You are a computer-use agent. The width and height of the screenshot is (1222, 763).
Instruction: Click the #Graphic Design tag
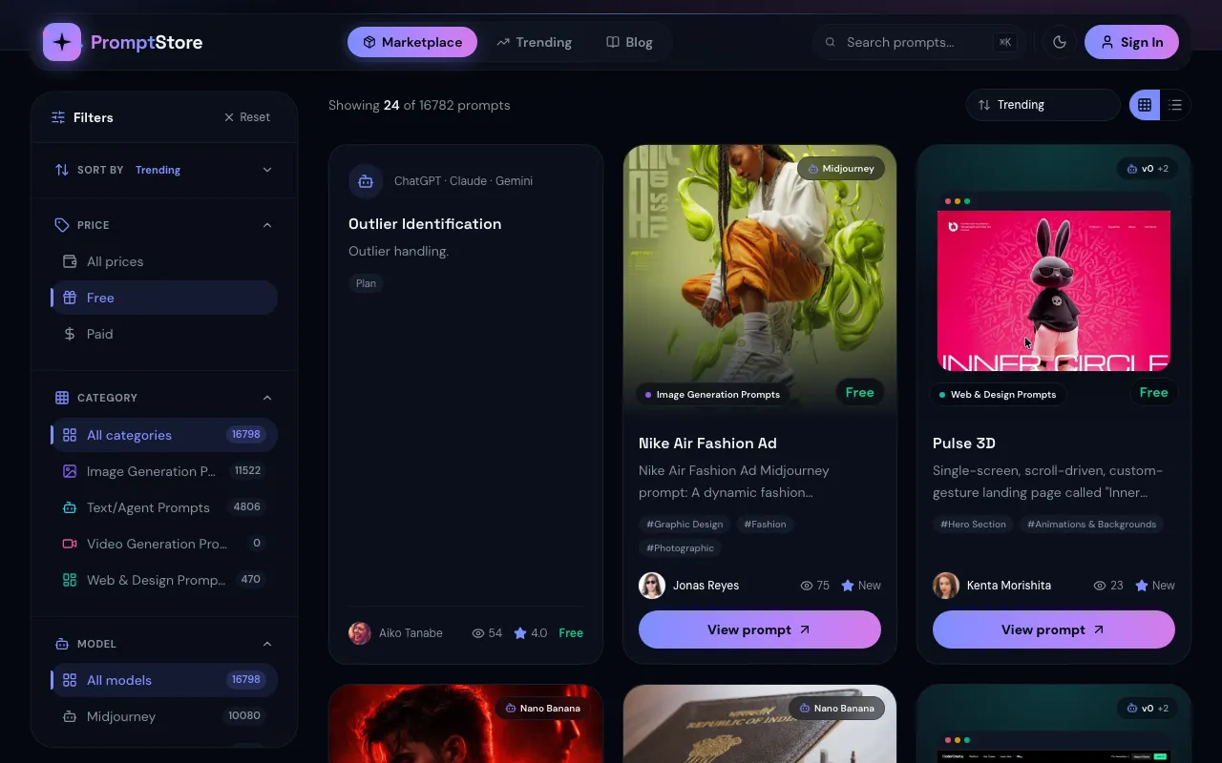click(685, 524)
